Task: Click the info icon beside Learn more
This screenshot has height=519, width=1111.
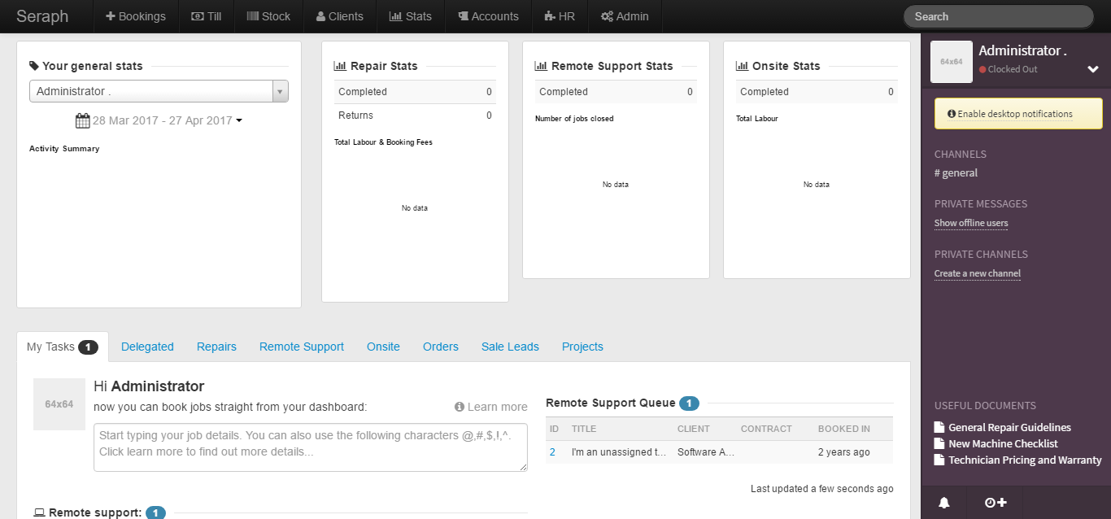Action: 460,407
